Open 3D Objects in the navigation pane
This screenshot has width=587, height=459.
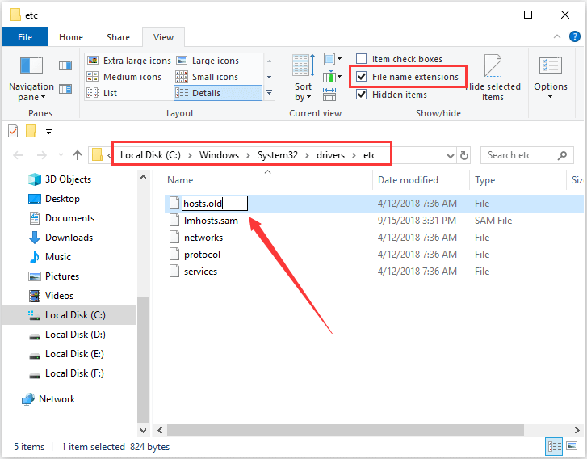pos(60,179)
